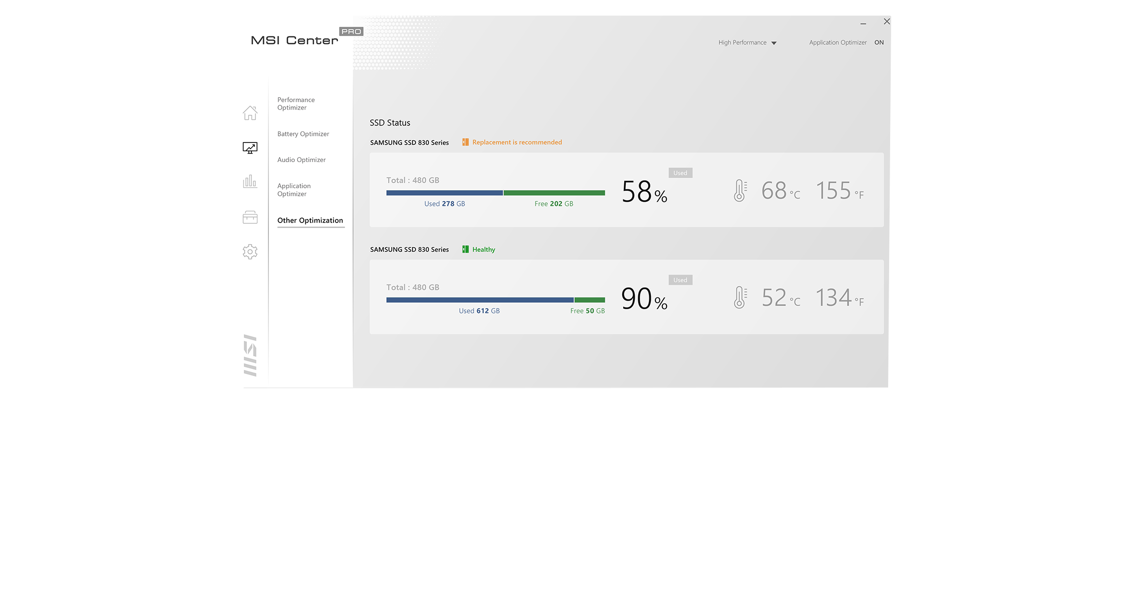
Task: Open Application Optimizer in the side menu
Action: (x=294, y=190)
